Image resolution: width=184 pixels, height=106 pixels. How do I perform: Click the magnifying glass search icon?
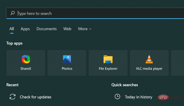click(13, 13)
